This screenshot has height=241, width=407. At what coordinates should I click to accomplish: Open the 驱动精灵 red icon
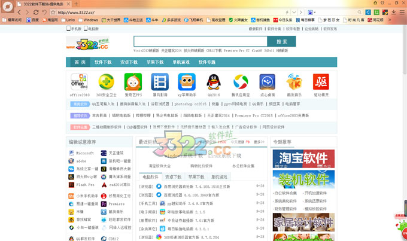(321, 82)
